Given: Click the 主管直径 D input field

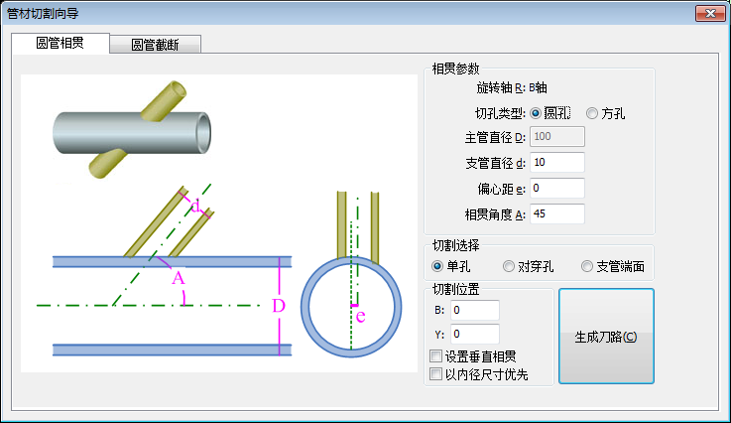Looking at the screenshot, I should 557,136.
